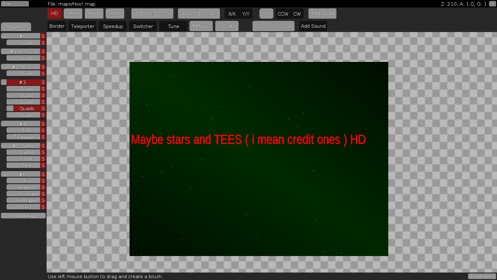Zoom in using the ZI button

tap(166, 13)
